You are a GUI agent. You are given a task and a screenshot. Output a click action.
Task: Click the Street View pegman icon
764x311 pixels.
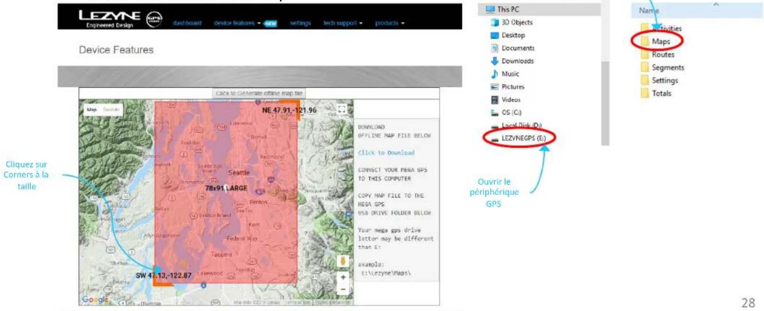342,261
